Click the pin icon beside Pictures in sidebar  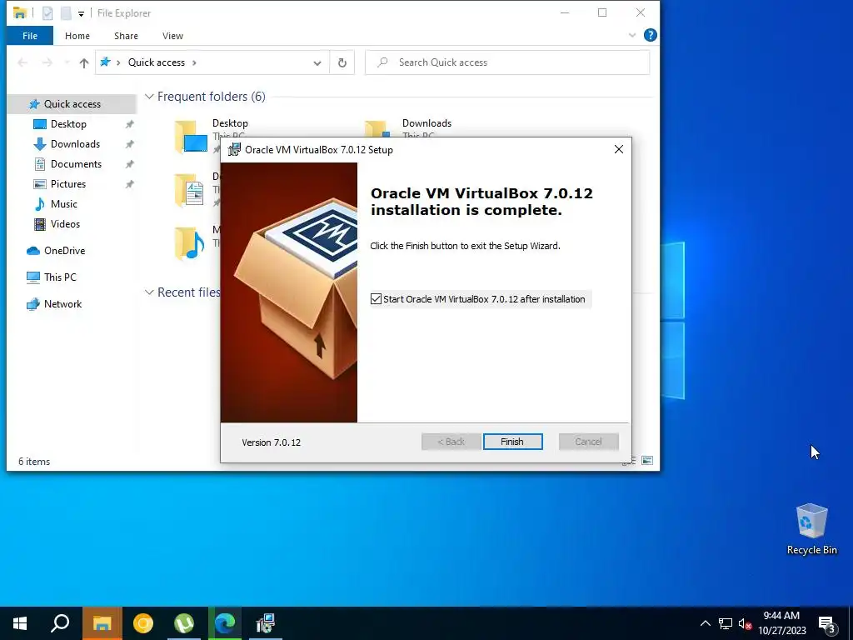click(129, 184)
